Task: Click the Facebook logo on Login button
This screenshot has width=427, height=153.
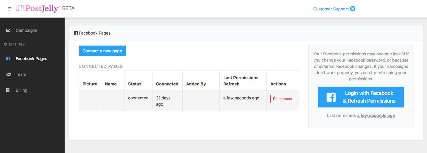Action: 331,97
